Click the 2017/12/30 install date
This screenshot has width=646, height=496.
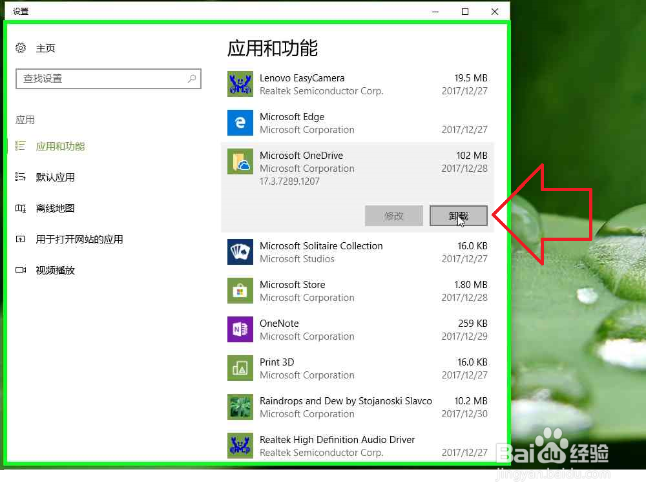pos(464,413)
